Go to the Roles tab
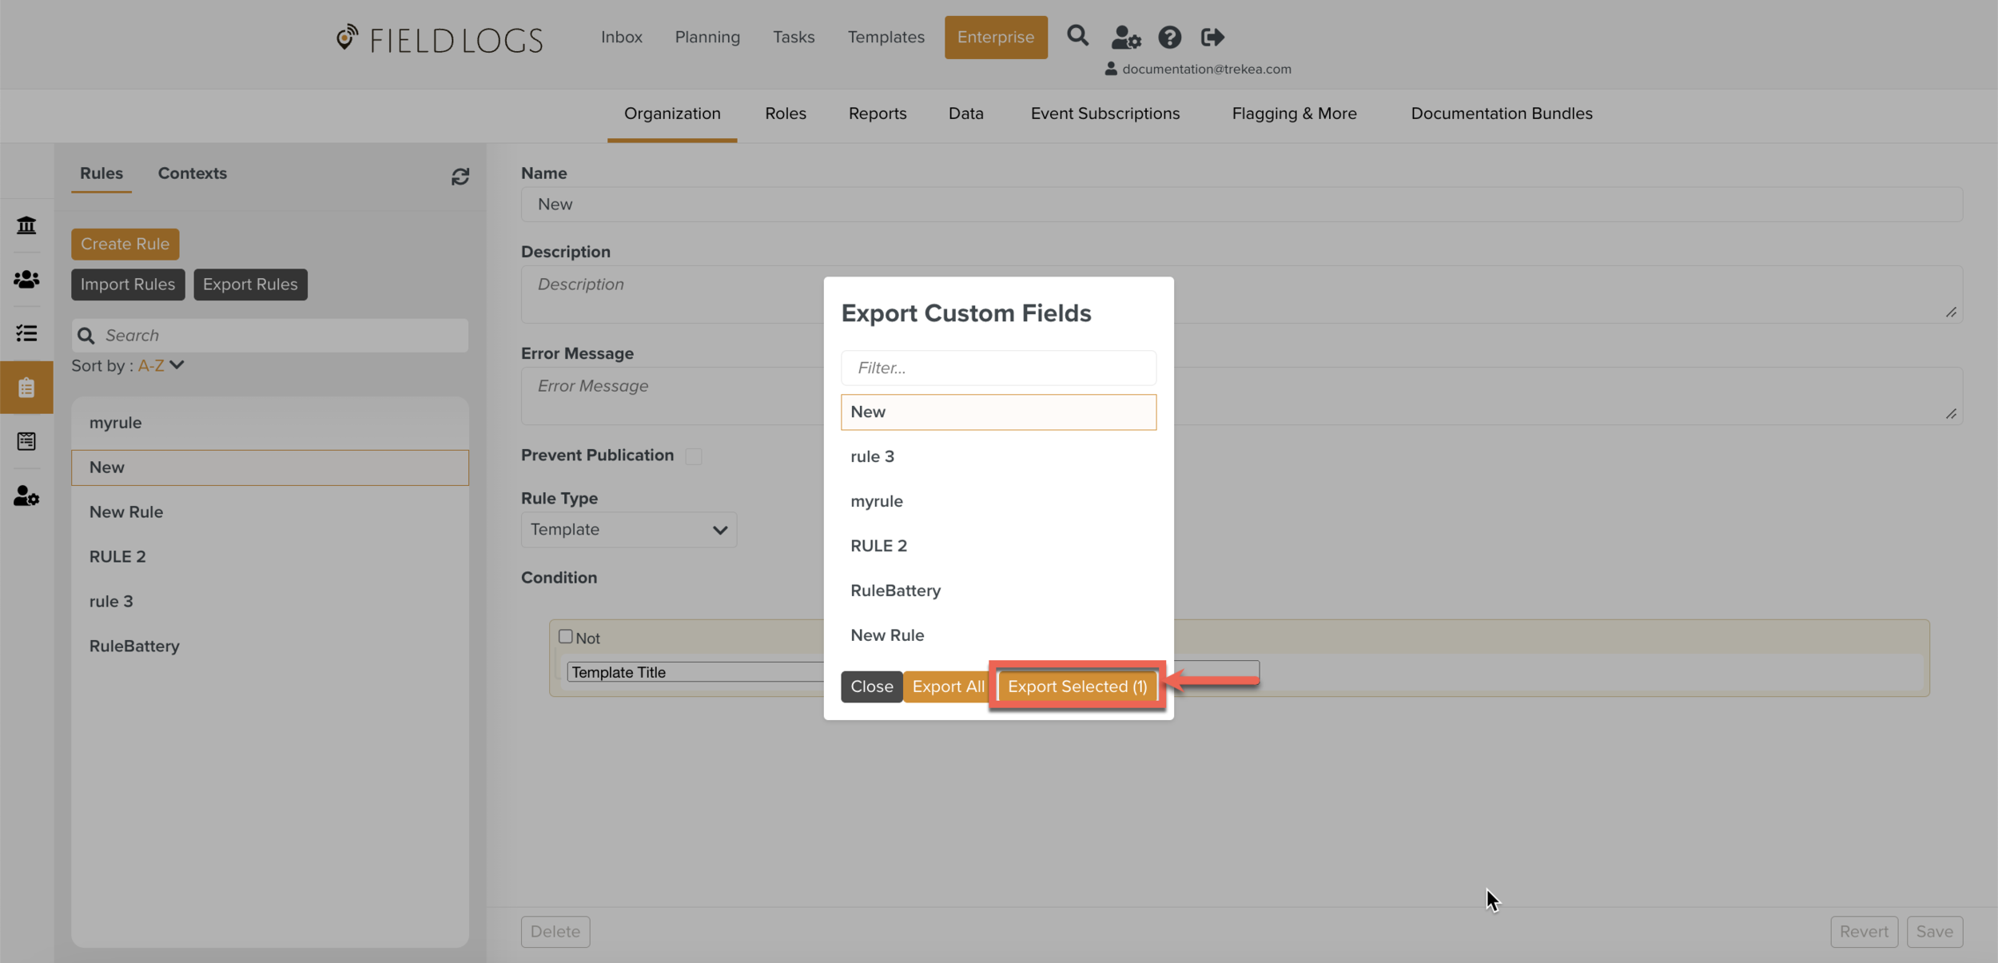The height and width of the screenshot is (963, 1998). click(785, 113)
